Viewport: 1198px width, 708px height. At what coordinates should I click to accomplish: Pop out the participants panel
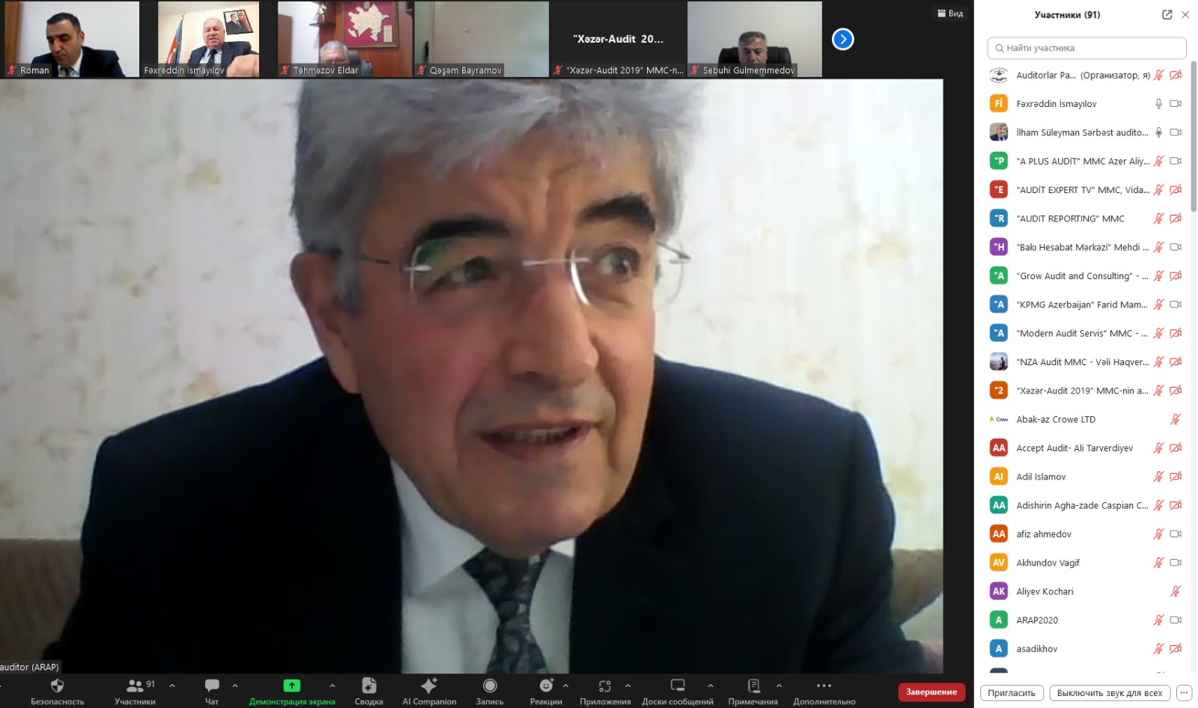pyautogui.click(x=1167, y=15)
